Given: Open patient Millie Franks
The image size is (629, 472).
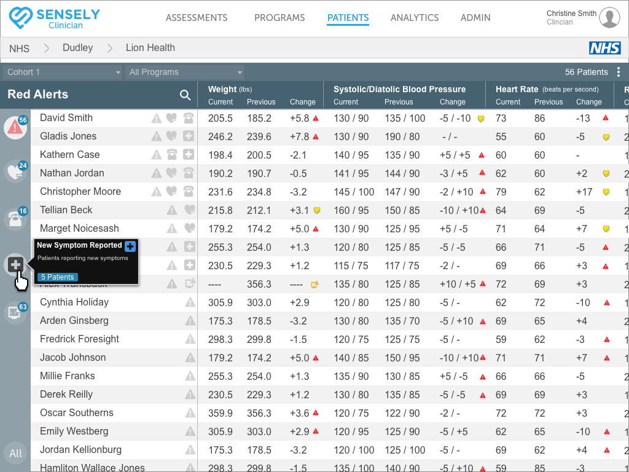Looking at the screenshot, I should [x=68, y=376].
